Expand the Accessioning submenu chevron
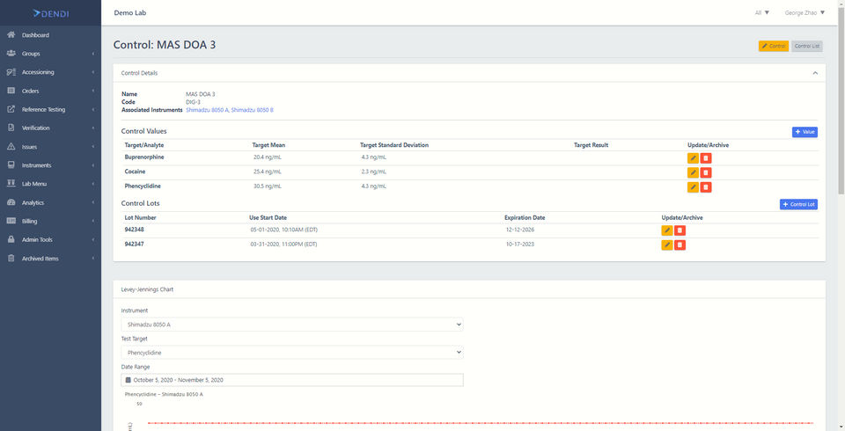845x431 pixels. point(93,72)
